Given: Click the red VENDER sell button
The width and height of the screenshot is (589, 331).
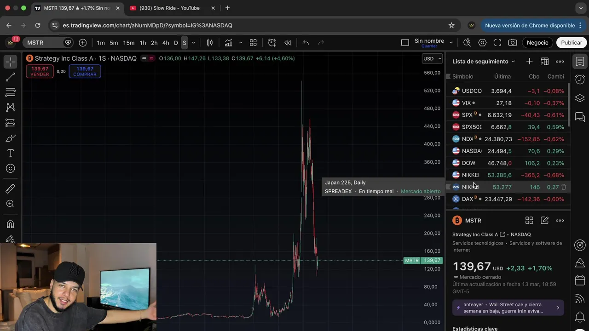Looking at the screenshot, I should click(x=40, y=71).
